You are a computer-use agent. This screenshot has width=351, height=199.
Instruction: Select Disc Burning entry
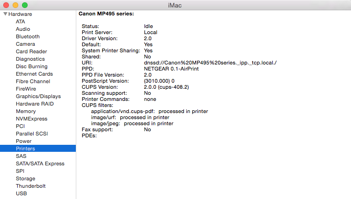(31, 66)
